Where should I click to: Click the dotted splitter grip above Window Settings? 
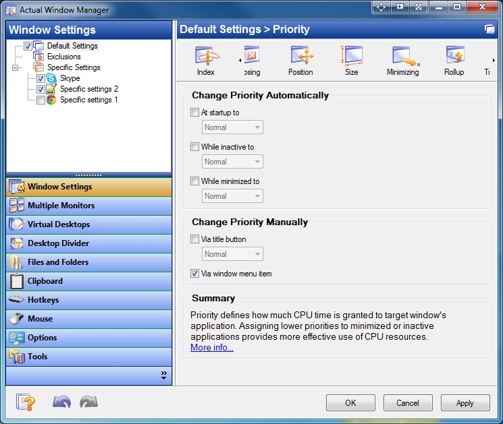pyautogui.click(x=88, y=175)
